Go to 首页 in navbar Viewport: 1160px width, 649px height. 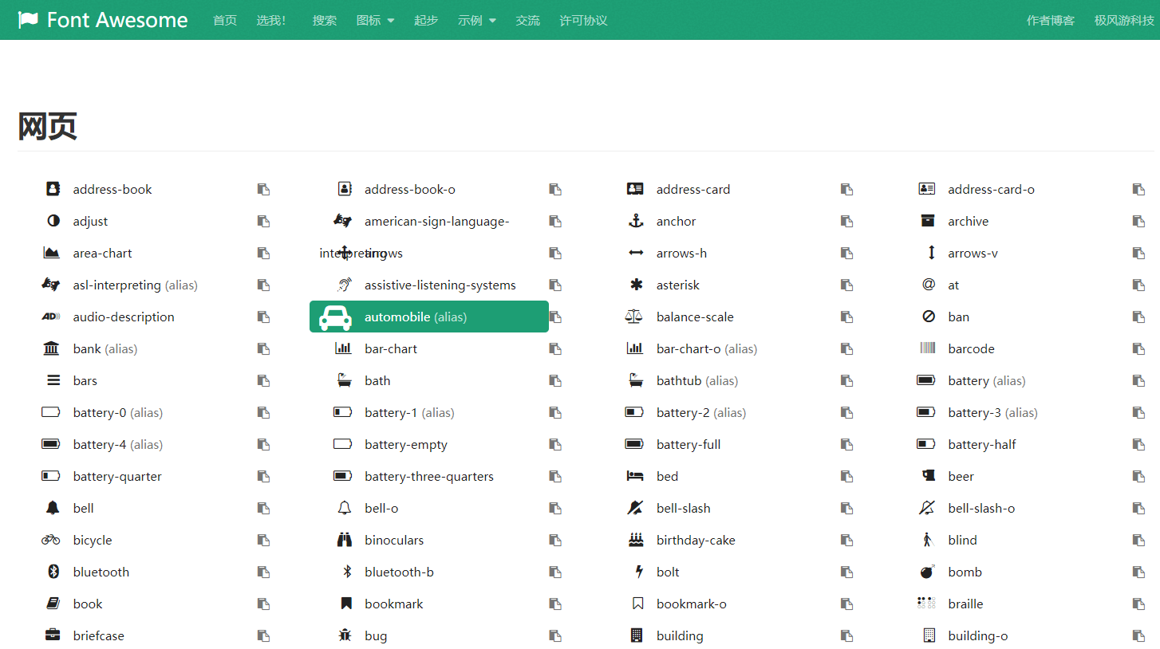click(x=225, y=20)
